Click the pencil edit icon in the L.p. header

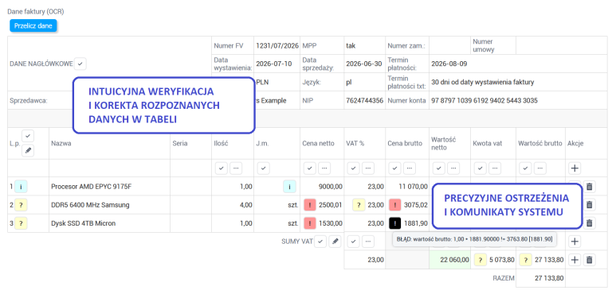28,150
